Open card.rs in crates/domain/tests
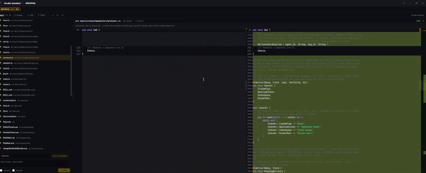 click(x=35, y=68)
